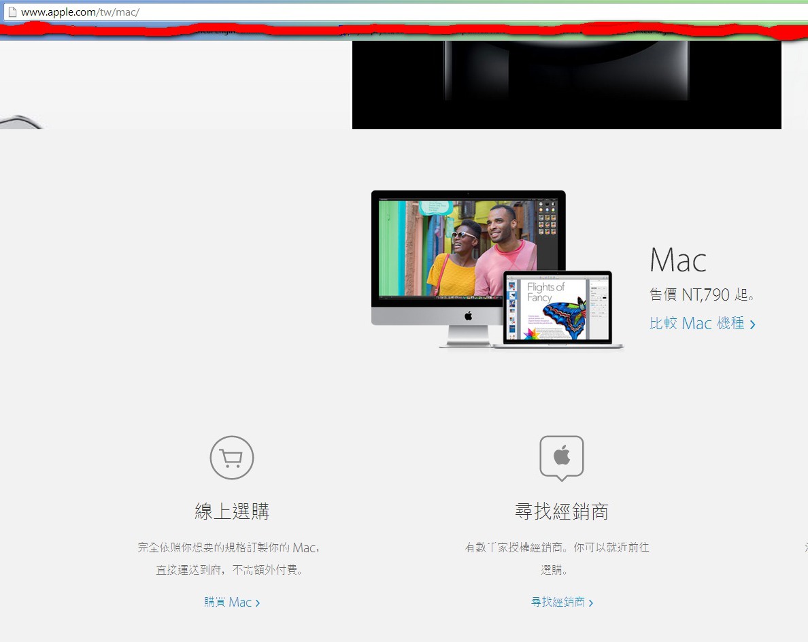The image size is (808, 642).
Task: Click the Apple logo speech bubble icon
Action: pyautogui.click(x=562, y=458)
